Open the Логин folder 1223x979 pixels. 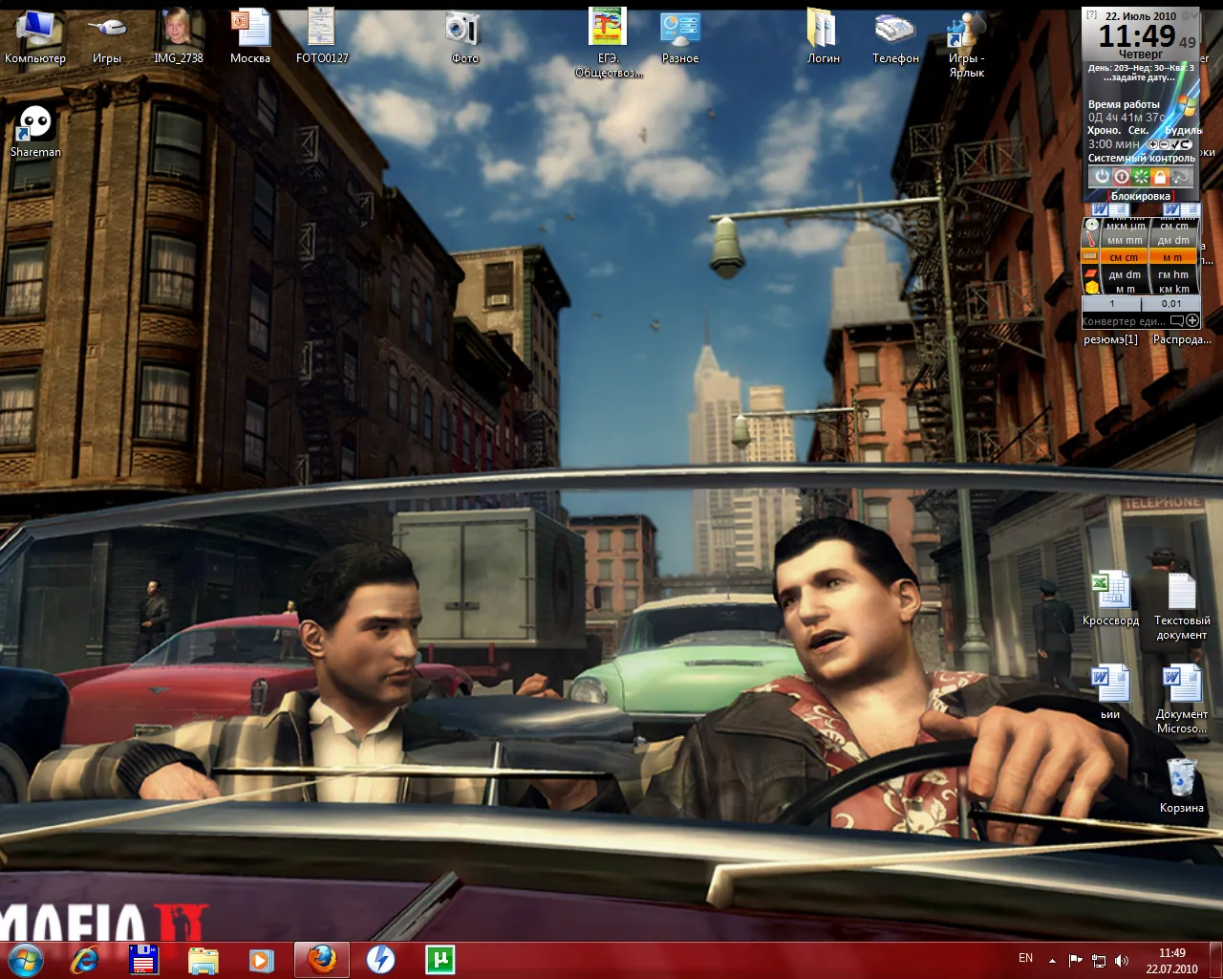(823, 36)
